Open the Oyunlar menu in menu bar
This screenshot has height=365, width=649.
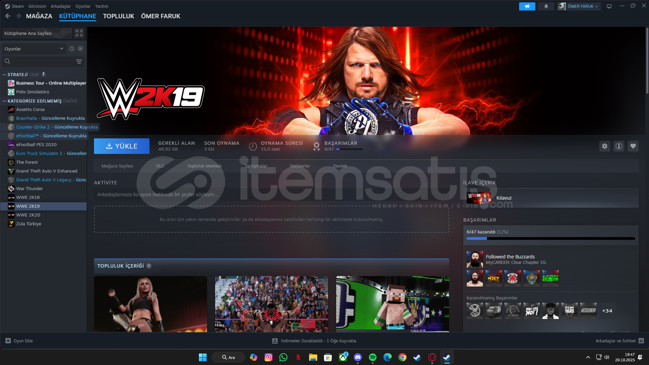point(83,6)
